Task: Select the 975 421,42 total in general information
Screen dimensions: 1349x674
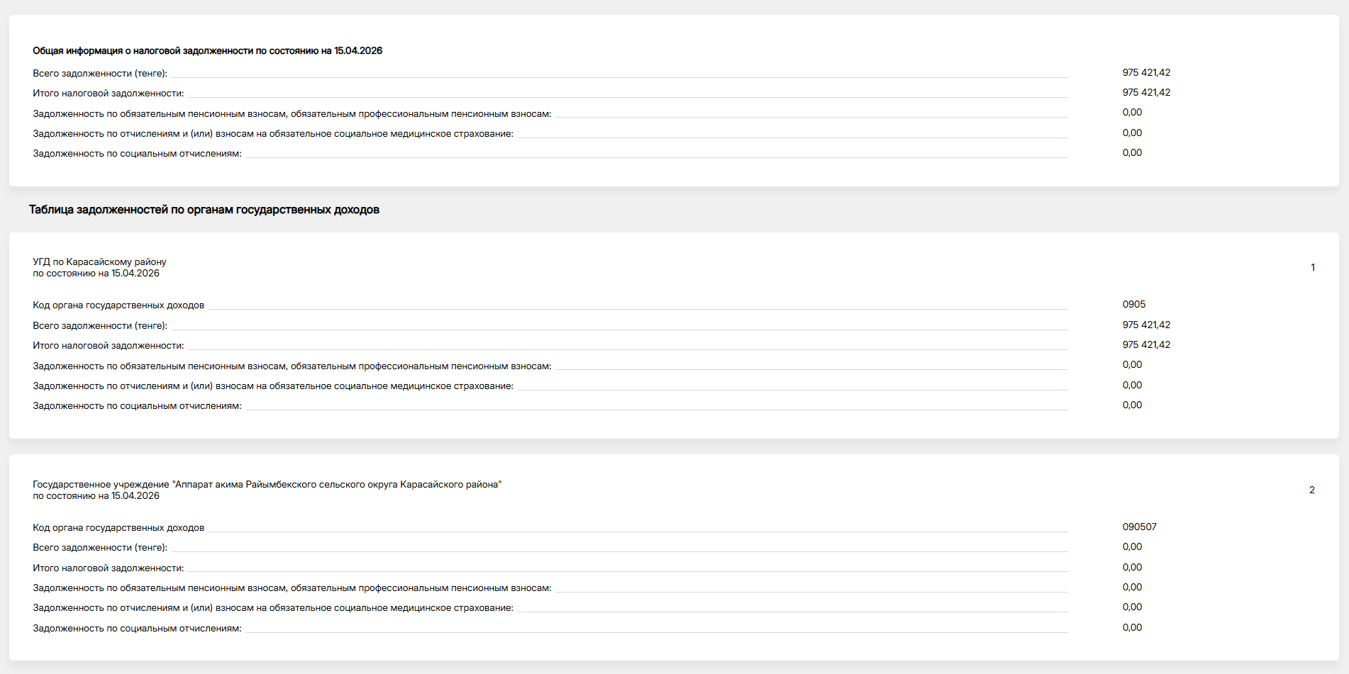Action: (1145, 73)
